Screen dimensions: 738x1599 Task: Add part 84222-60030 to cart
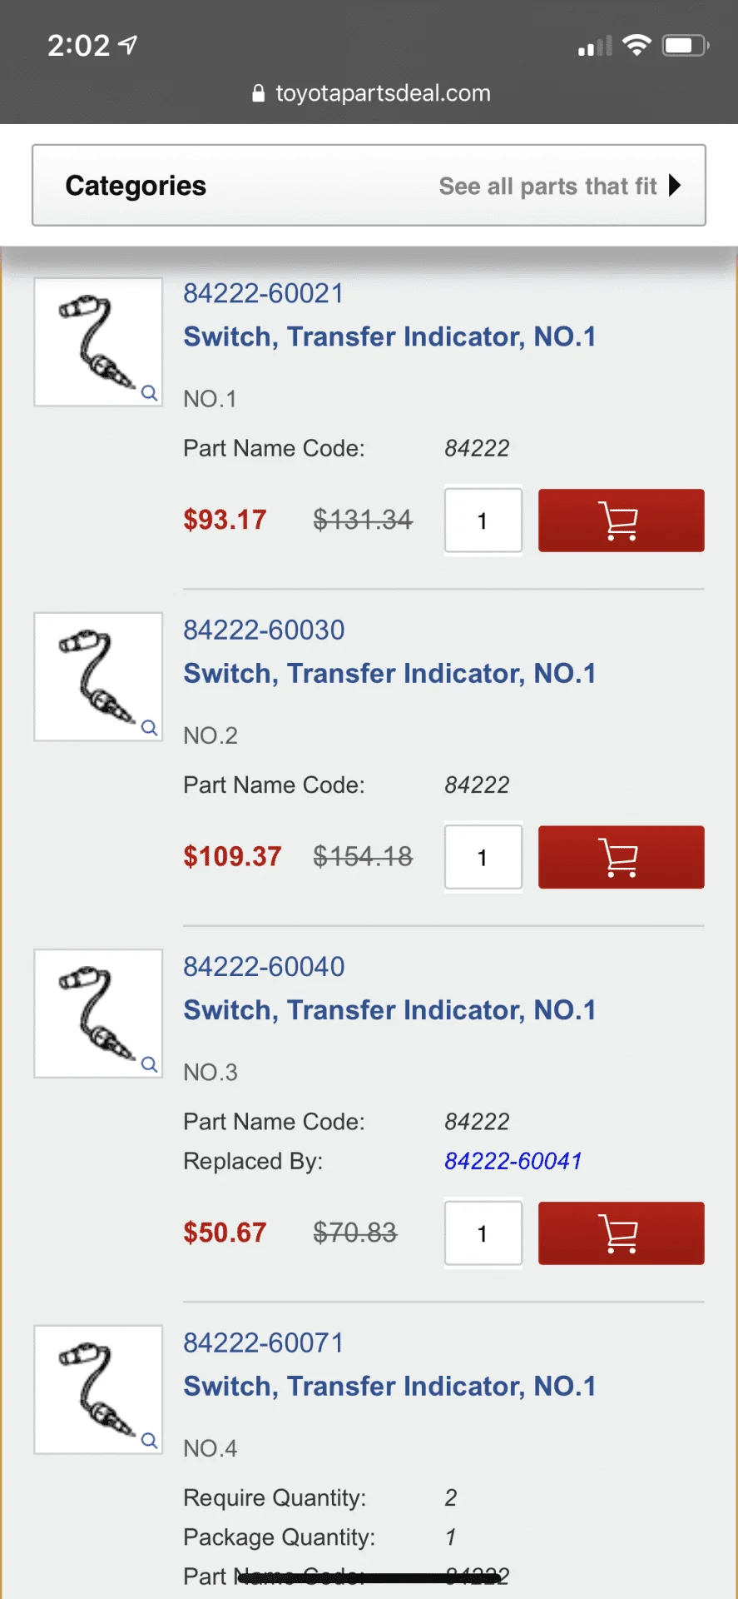(621, 857)
